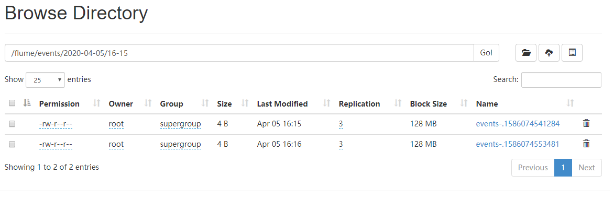
Task: Delete file events-.1586074553481 with trash icon
Action: click(x=586, y=144)
